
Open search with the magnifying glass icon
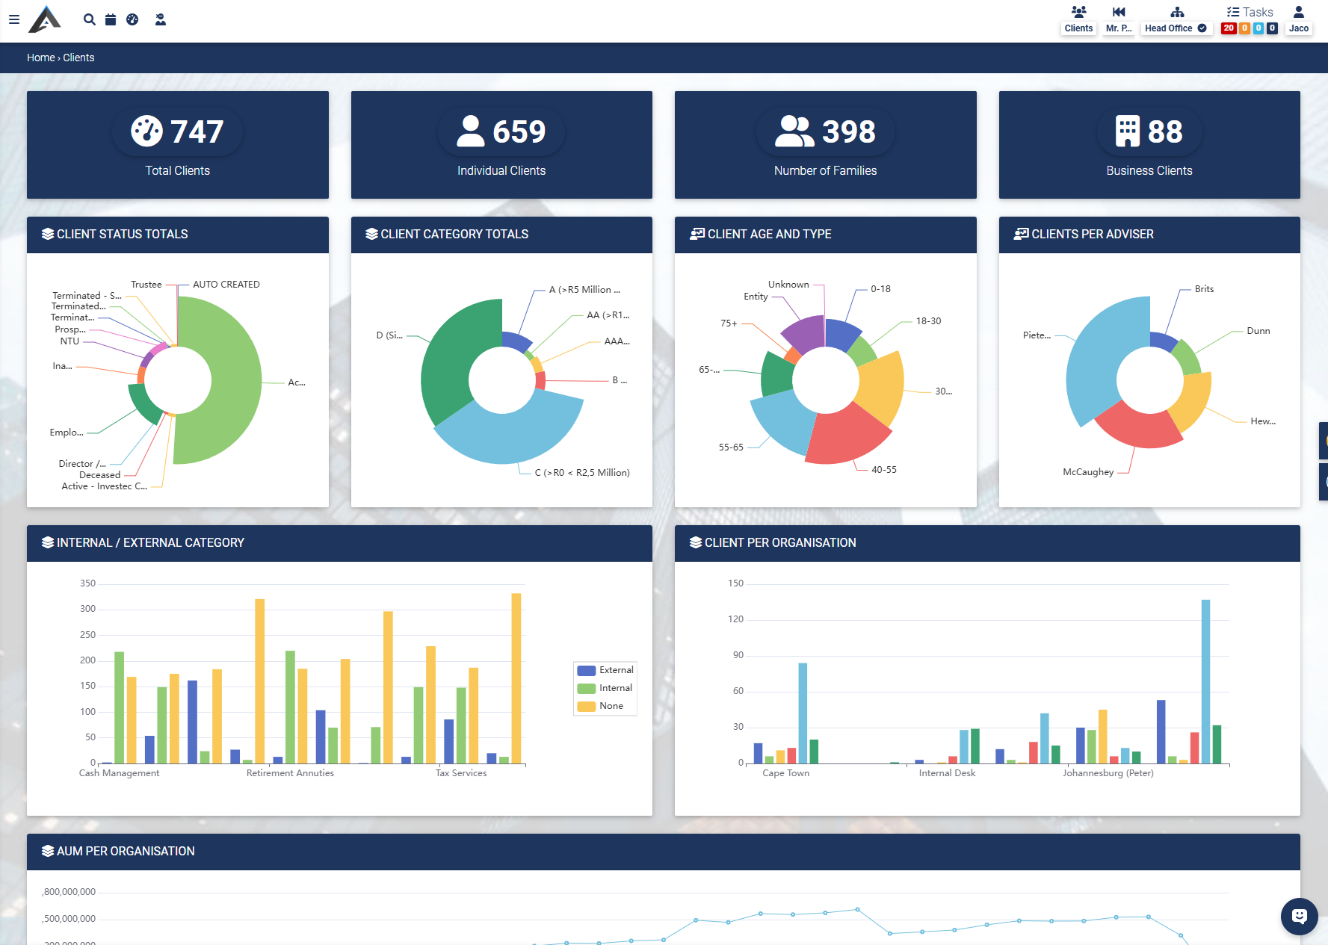[x=90, y=19]
